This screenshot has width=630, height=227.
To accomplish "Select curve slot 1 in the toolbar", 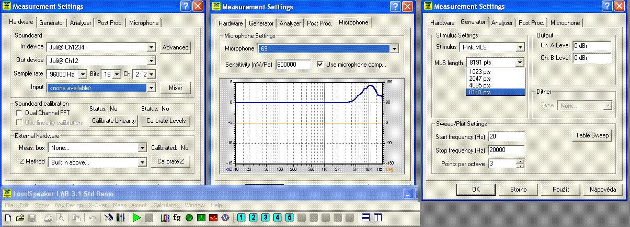I will click(x=241, y=218).
